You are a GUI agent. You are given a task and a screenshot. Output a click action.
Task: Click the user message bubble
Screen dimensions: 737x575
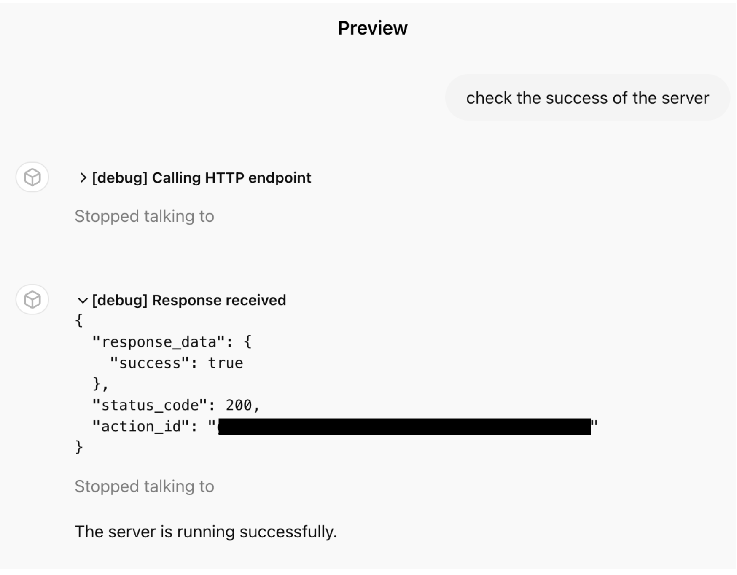tap(588, 97)
